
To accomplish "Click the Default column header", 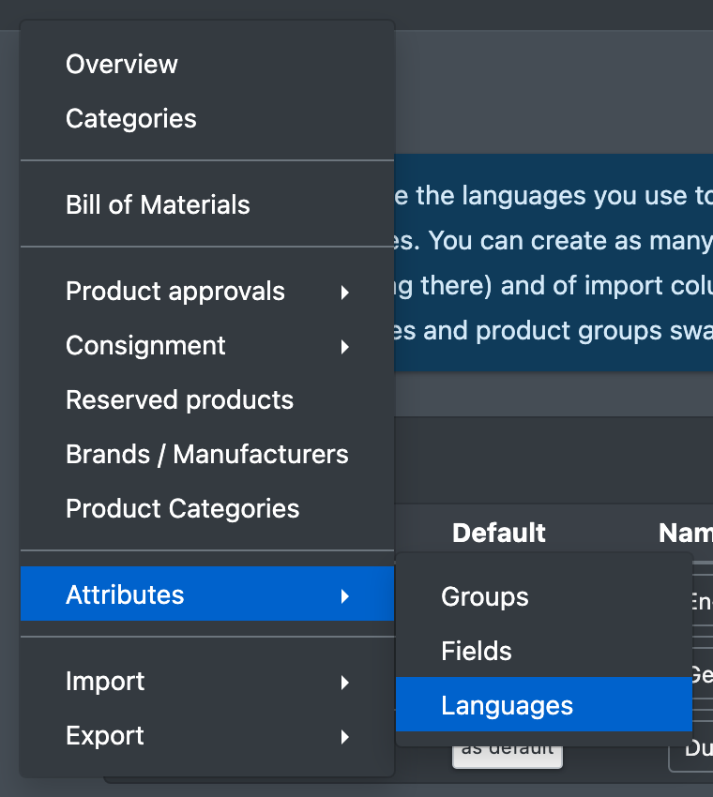I will point(499,534).
